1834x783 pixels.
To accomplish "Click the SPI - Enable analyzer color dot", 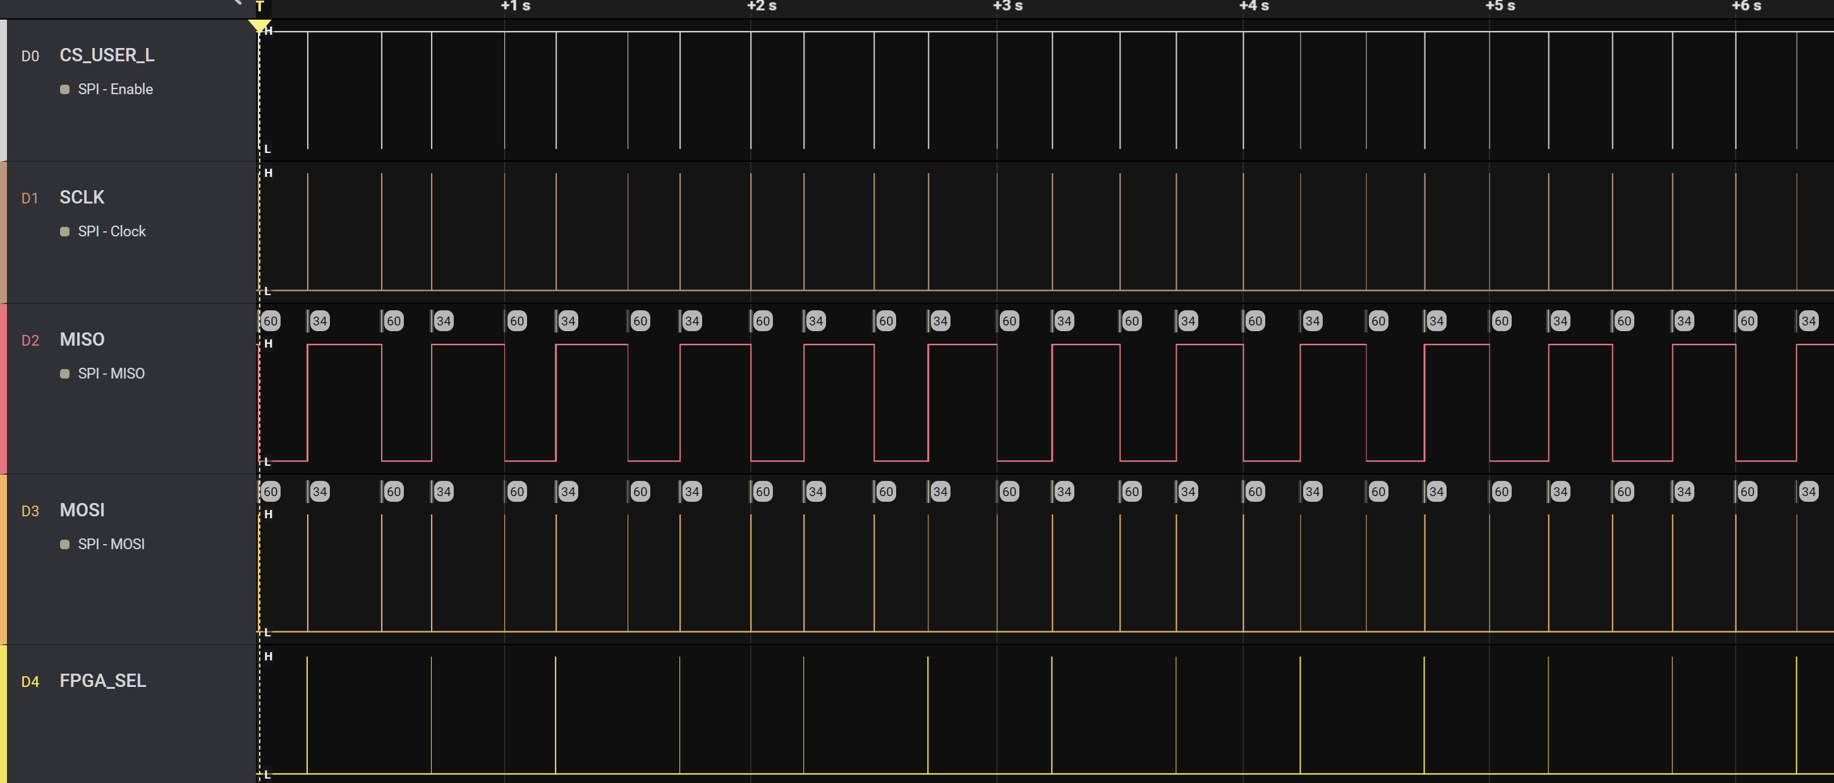I will coord(65,90).
